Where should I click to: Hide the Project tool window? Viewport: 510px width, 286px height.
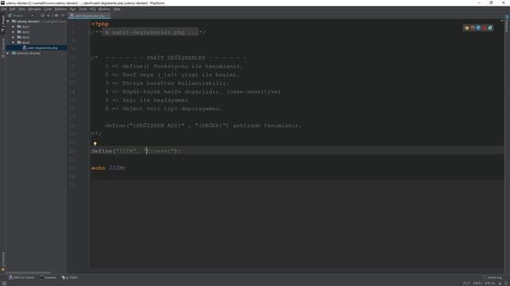tap(63, 16)
